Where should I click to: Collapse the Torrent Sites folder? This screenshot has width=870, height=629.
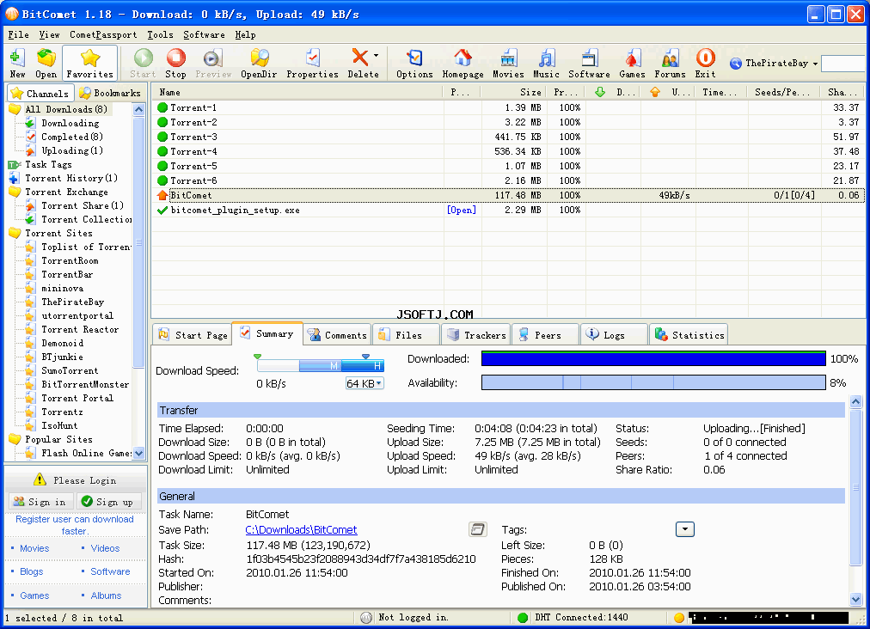(x=15, y=233)
